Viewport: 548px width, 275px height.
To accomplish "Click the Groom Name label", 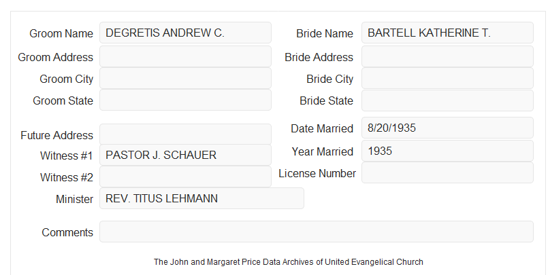I will (x=61, y=33).
